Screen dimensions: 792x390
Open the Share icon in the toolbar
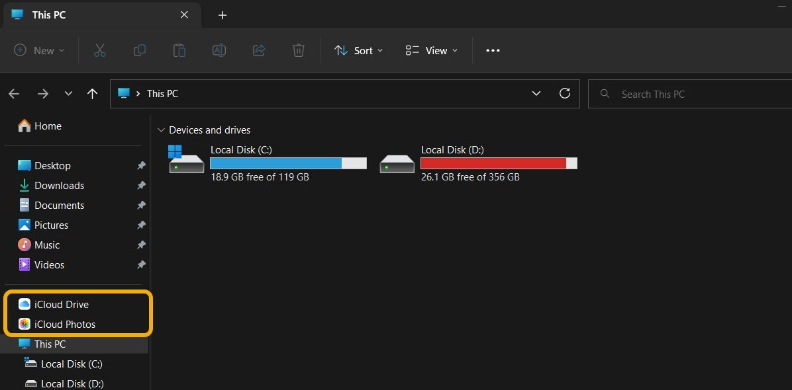click(259, 50)
